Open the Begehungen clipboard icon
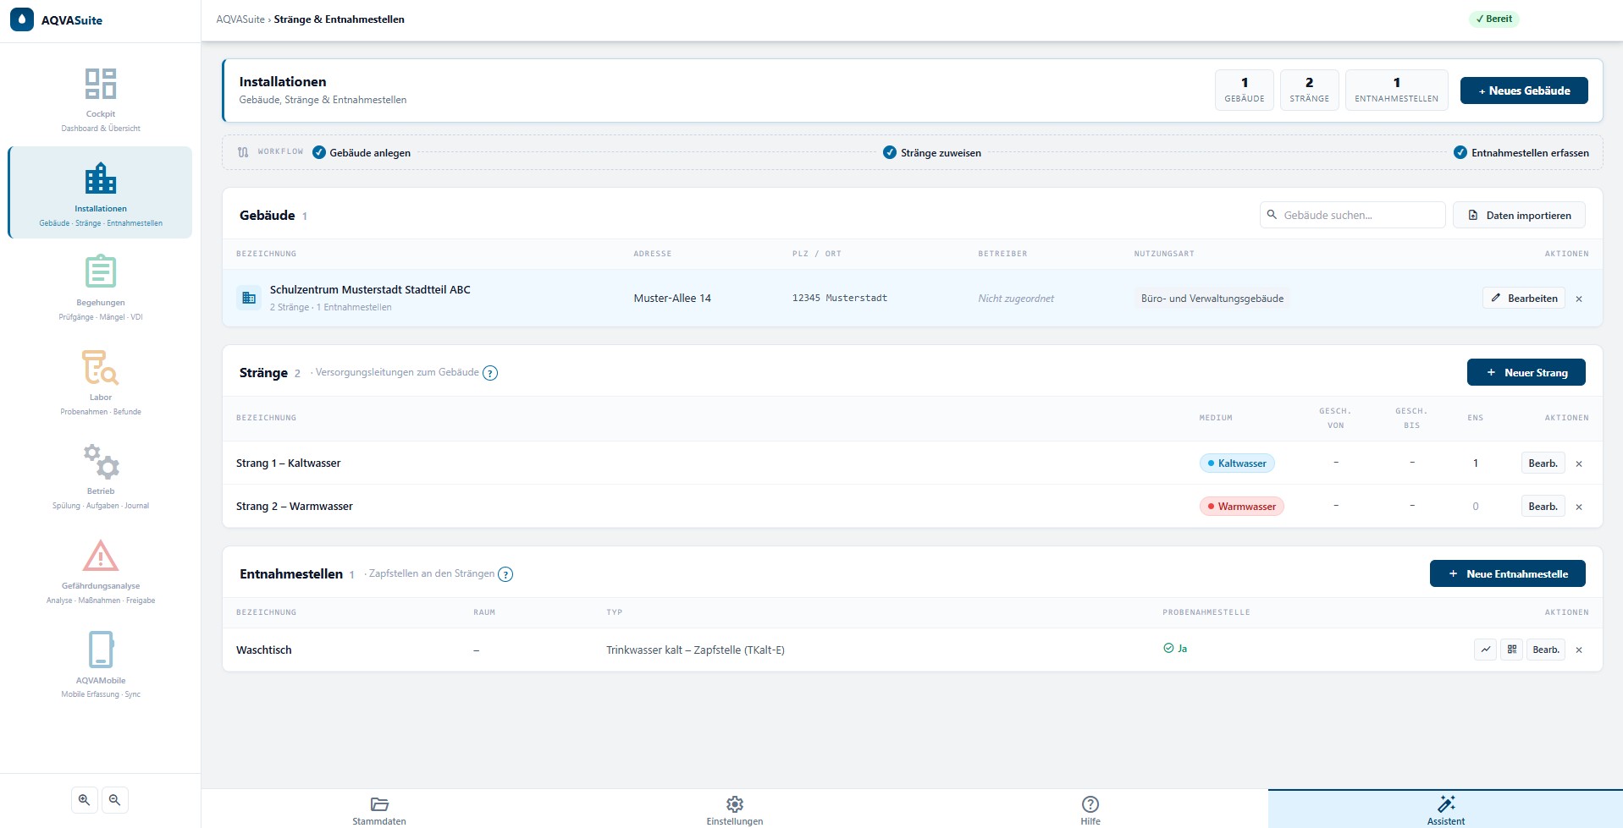 click(x=101, y=271)
